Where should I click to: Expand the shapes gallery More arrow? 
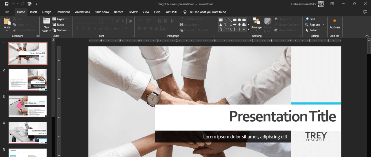point(248,29)
